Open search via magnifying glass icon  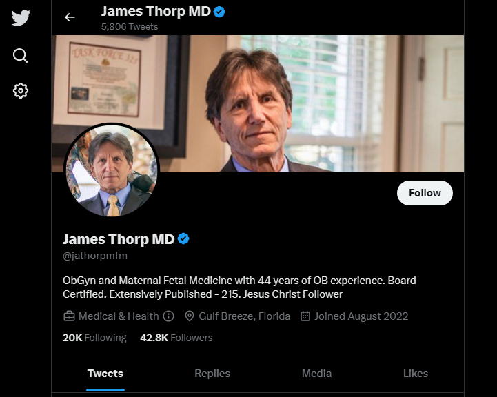tap(20, 56)
